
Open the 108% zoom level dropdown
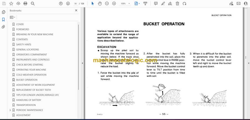pyautogui.click(x=125, y=4)
